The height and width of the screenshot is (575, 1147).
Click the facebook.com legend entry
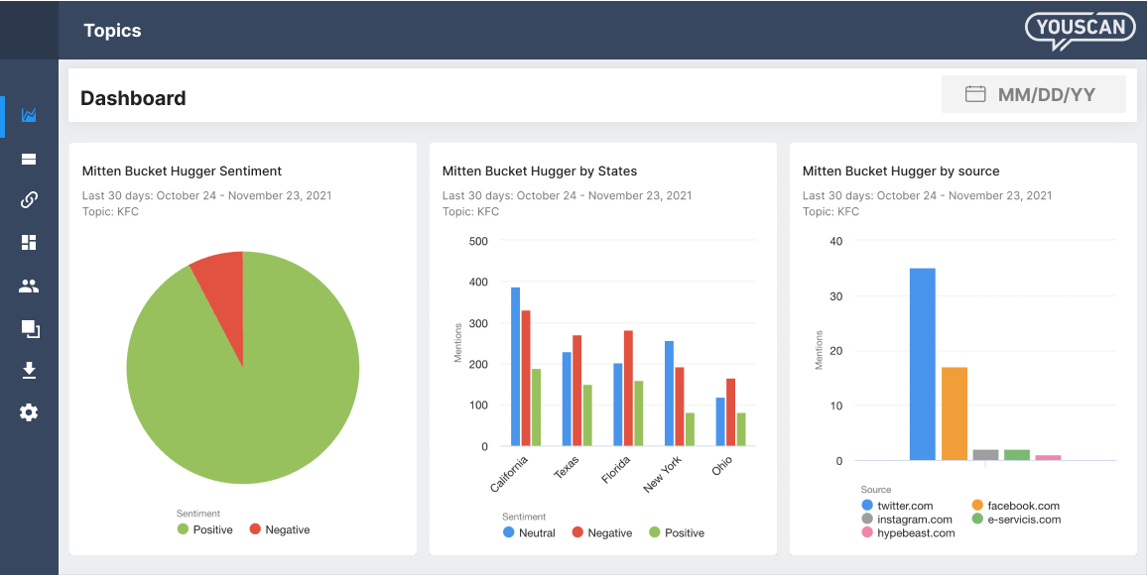[1015, 506]
